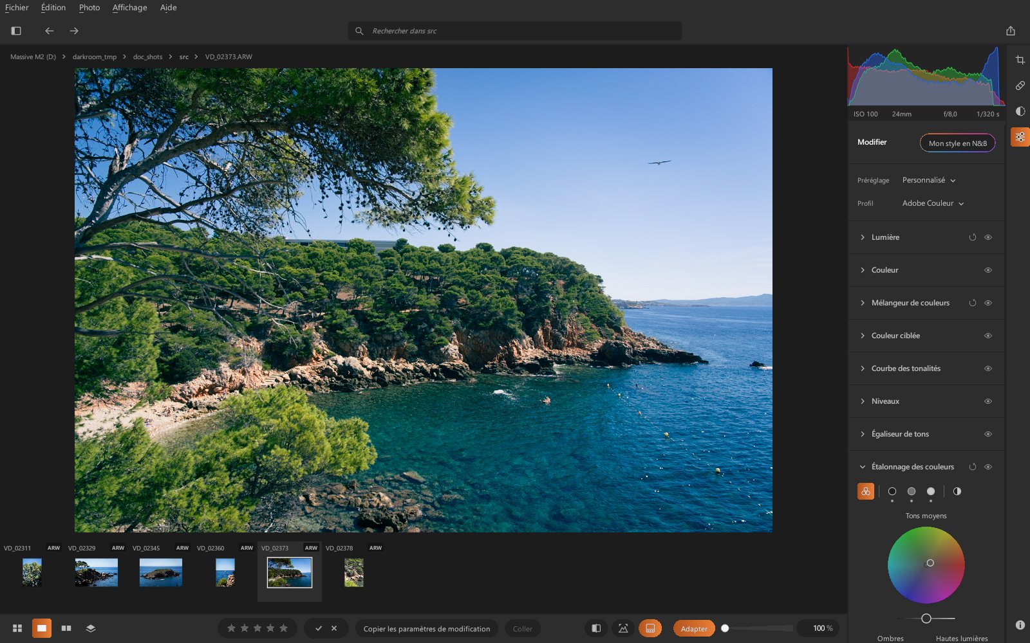Image resolution: width=1030 pixels, height=643 pixels.
Task: Toggle the left sidebar panel icon
Action: click(x=16, y=31)
